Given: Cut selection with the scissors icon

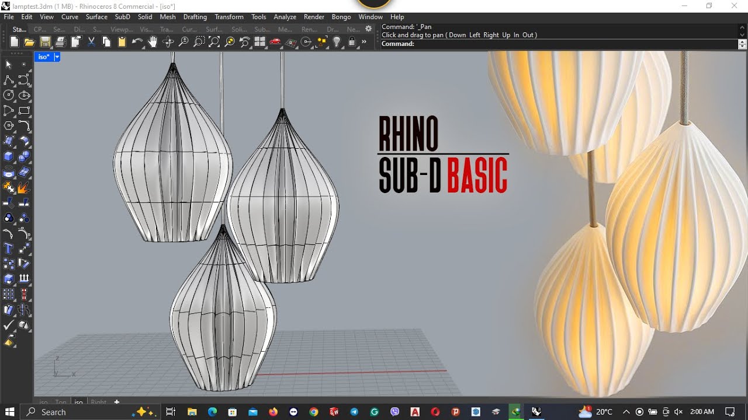Looking at the screenshot, I should point(91,42).
